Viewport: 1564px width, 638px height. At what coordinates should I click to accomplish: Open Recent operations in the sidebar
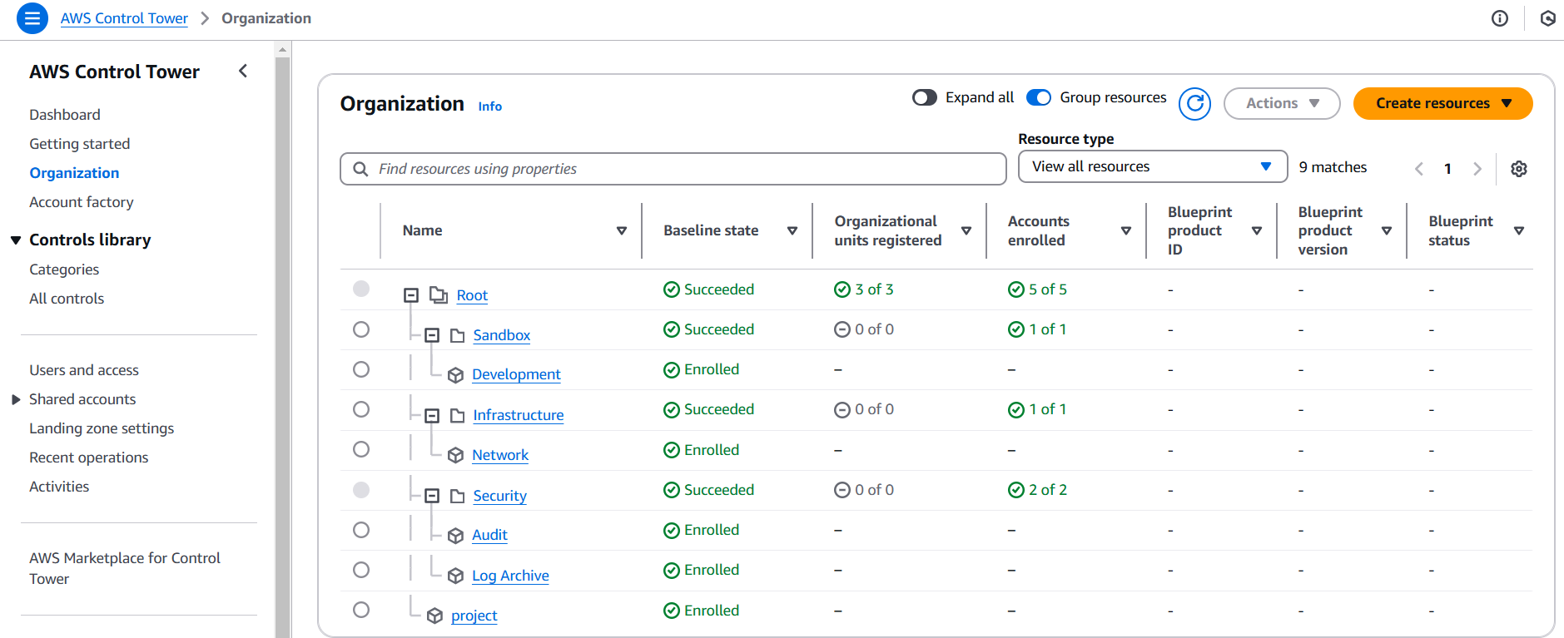(x=89, y=457)
